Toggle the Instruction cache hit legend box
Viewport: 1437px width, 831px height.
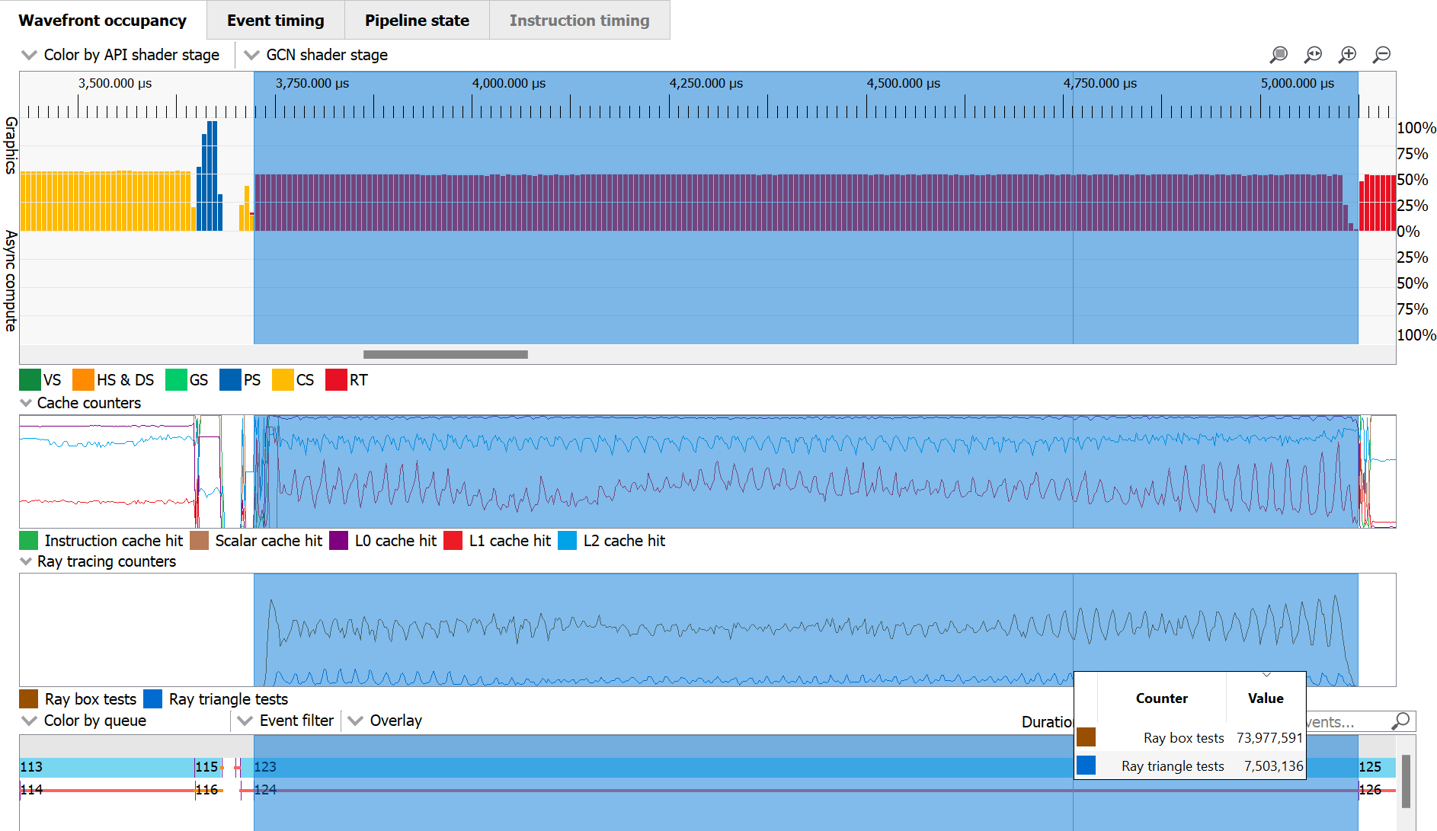29,541
